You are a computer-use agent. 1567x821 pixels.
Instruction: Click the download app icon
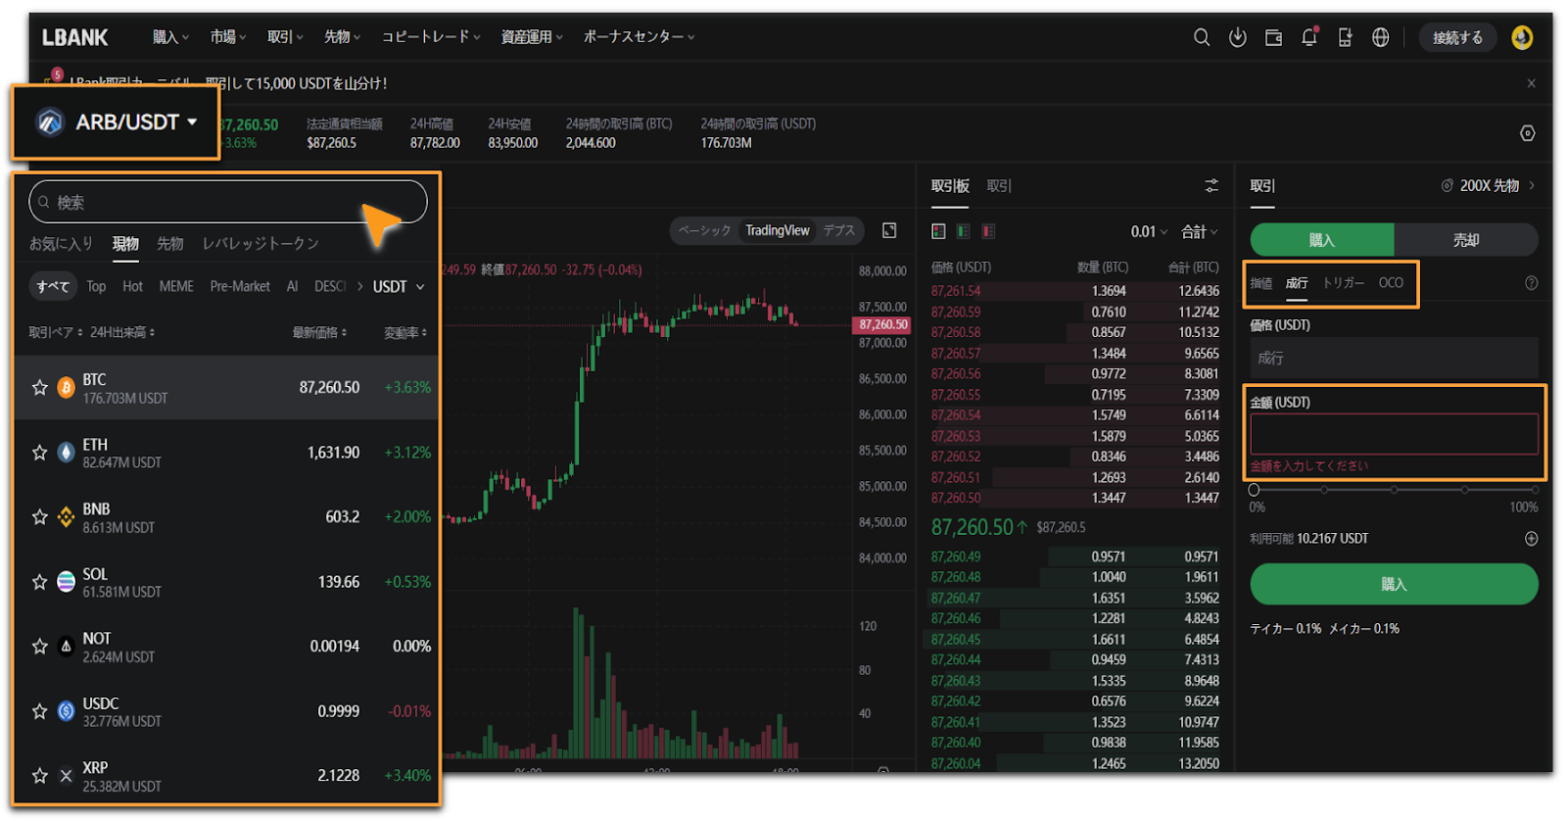(x=1237, y=37)
